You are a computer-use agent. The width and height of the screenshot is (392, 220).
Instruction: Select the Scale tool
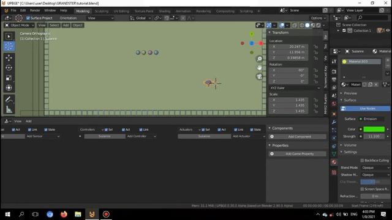point(9,78)
